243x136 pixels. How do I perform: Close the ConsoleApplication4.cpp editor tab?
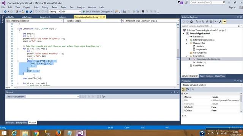(x=104, y=17)
